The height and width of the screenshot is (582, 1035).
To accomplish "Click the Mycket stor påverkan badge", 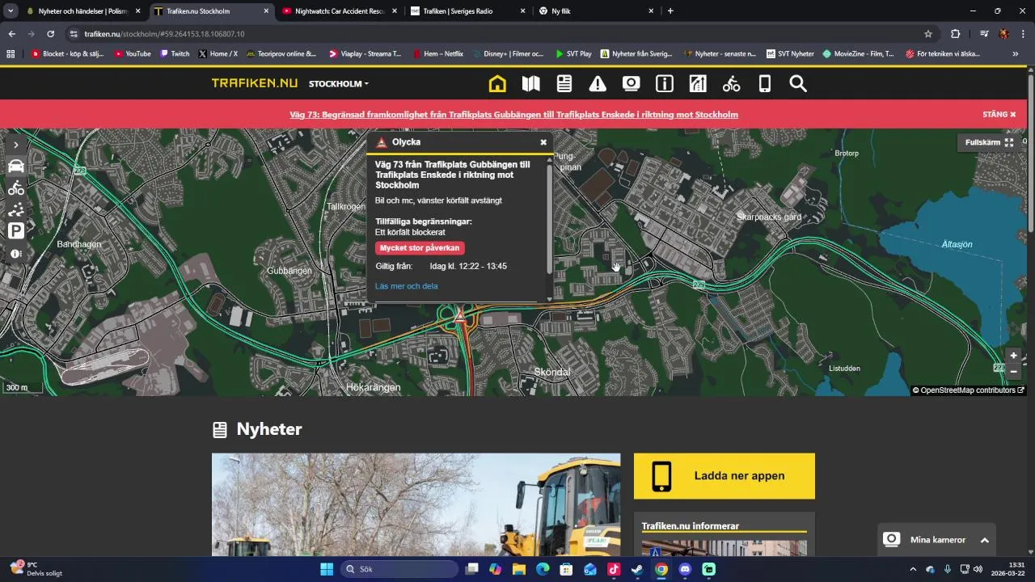I will (420, 248).
